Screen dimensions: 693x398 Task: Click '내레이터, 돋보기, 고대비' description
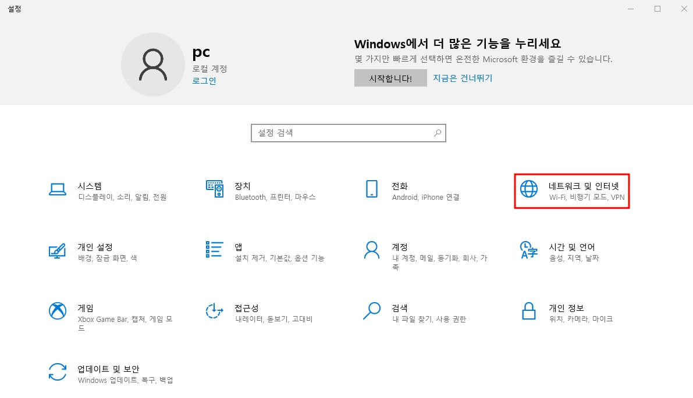pos(273,319)
